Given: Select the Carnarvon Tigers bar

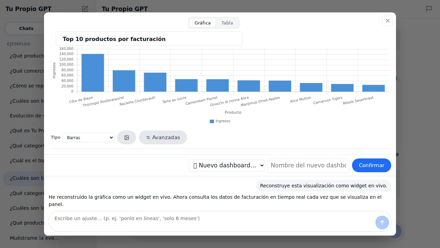Looking at the screenshot, I should [342, 88].
